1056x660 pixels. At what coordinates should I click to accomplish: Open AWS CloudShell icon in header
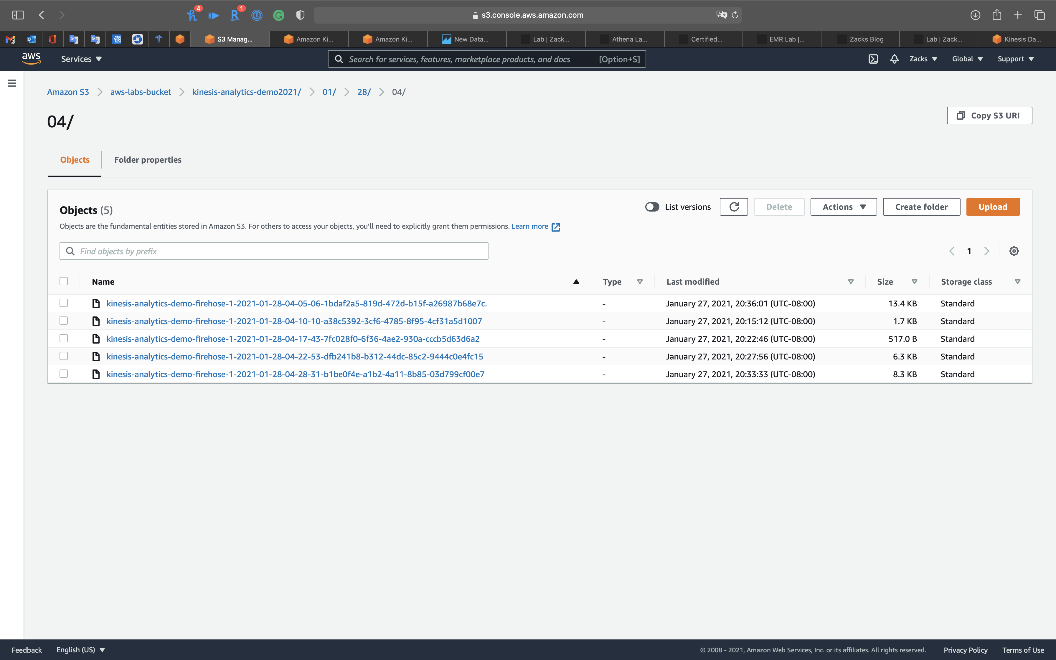(x=873, y=59)
